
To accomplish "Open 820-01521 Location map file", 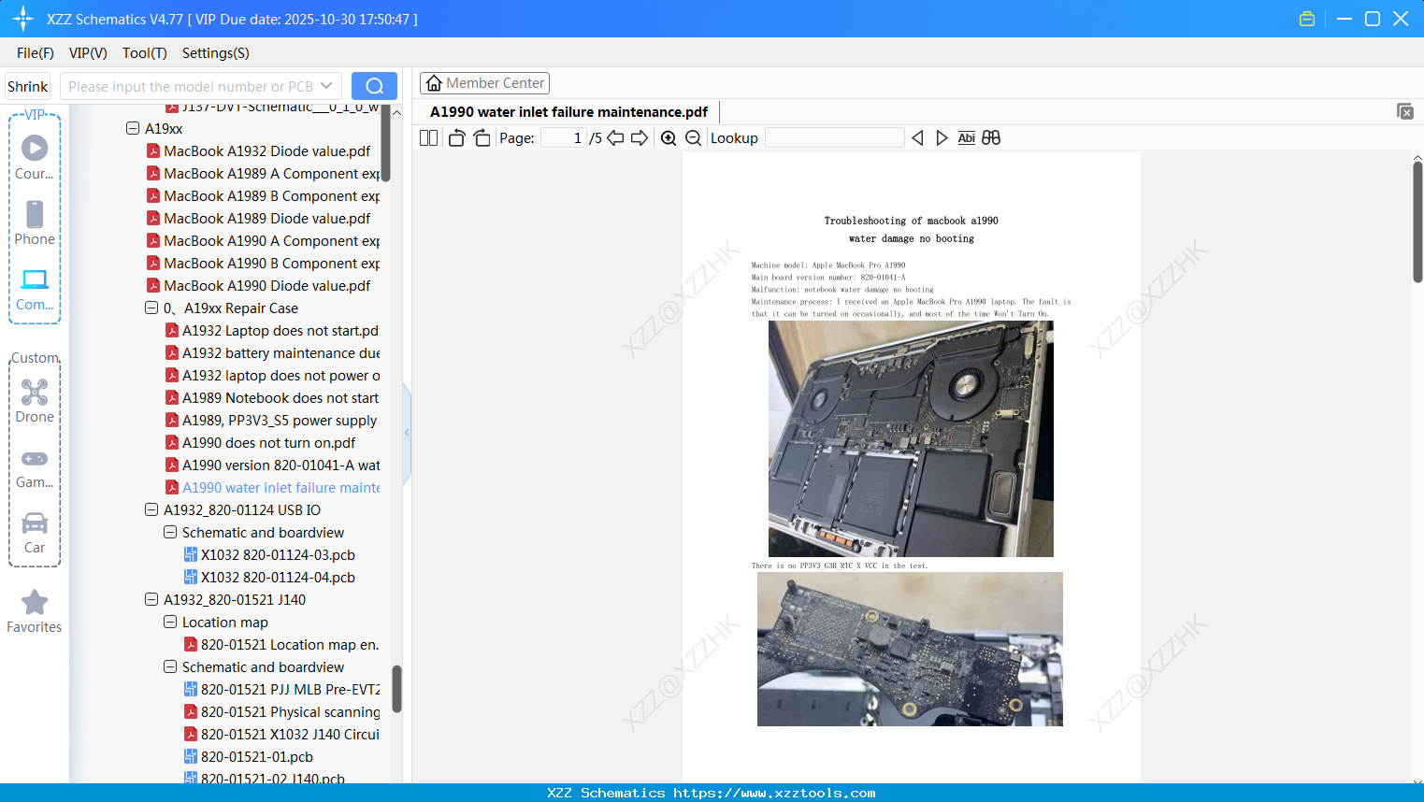I will (281, 644).
